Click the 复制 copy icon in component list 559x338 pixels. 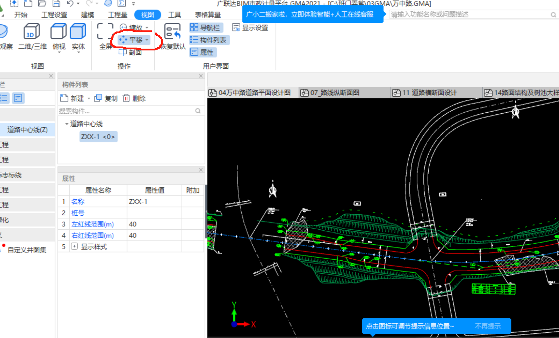[x=106, y=98]
